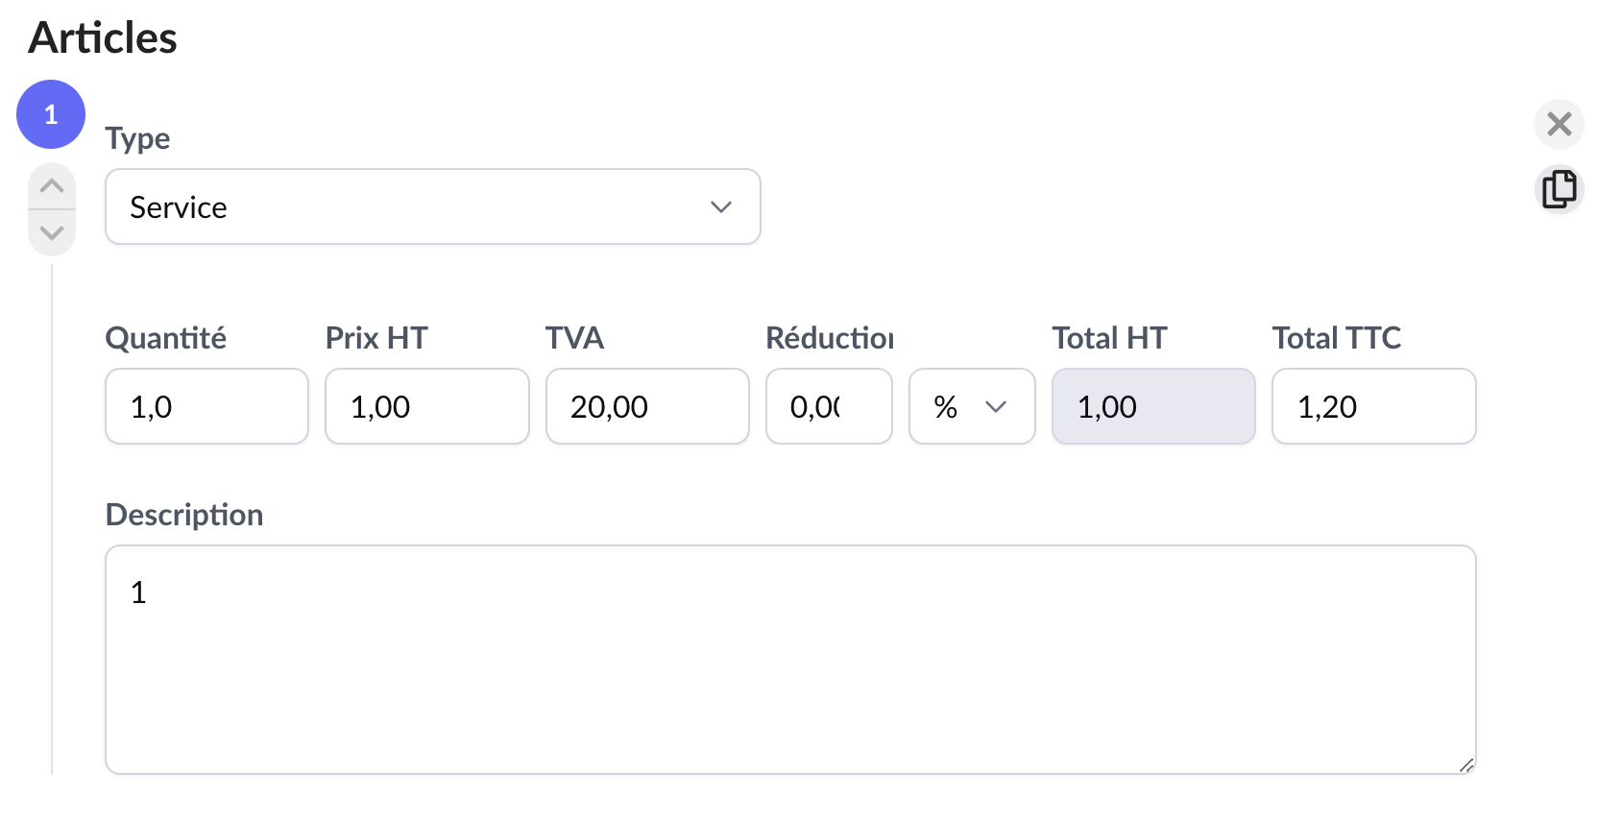Screen dimensions: 1598x822
Task: Click the greyed Total HT field
Action: click(x=1152, y=406)
